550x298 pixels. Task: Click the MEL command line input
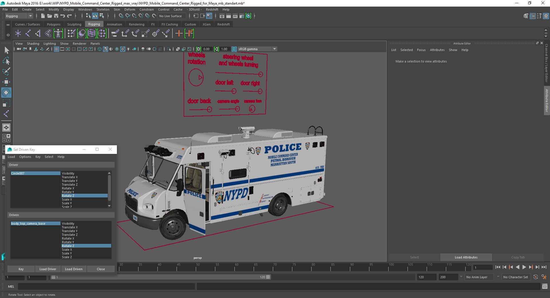click(x=107, y=287)
